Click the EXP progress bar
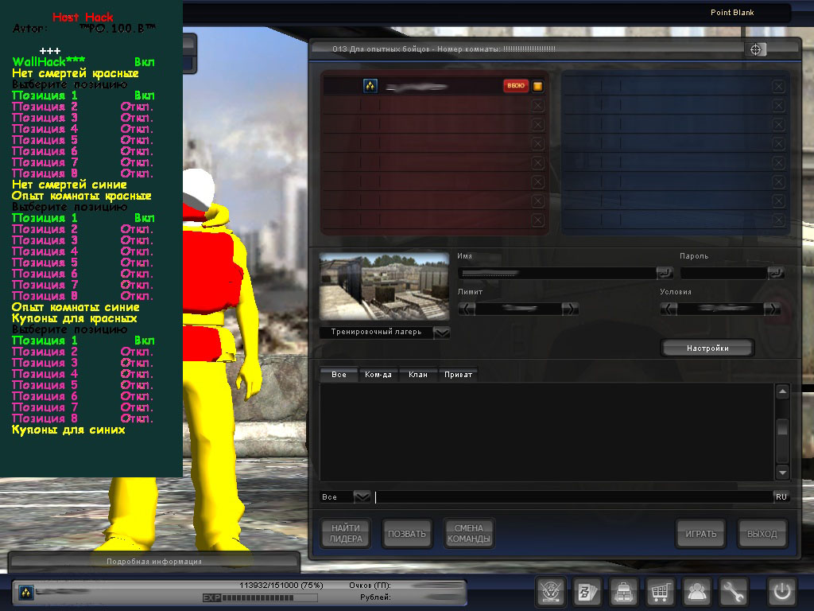 (x=260, y=597)
